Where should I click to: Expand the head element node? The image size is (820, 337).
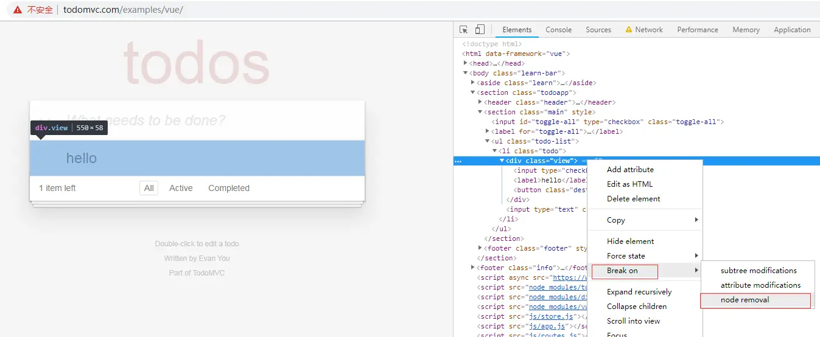click(466, 63)
